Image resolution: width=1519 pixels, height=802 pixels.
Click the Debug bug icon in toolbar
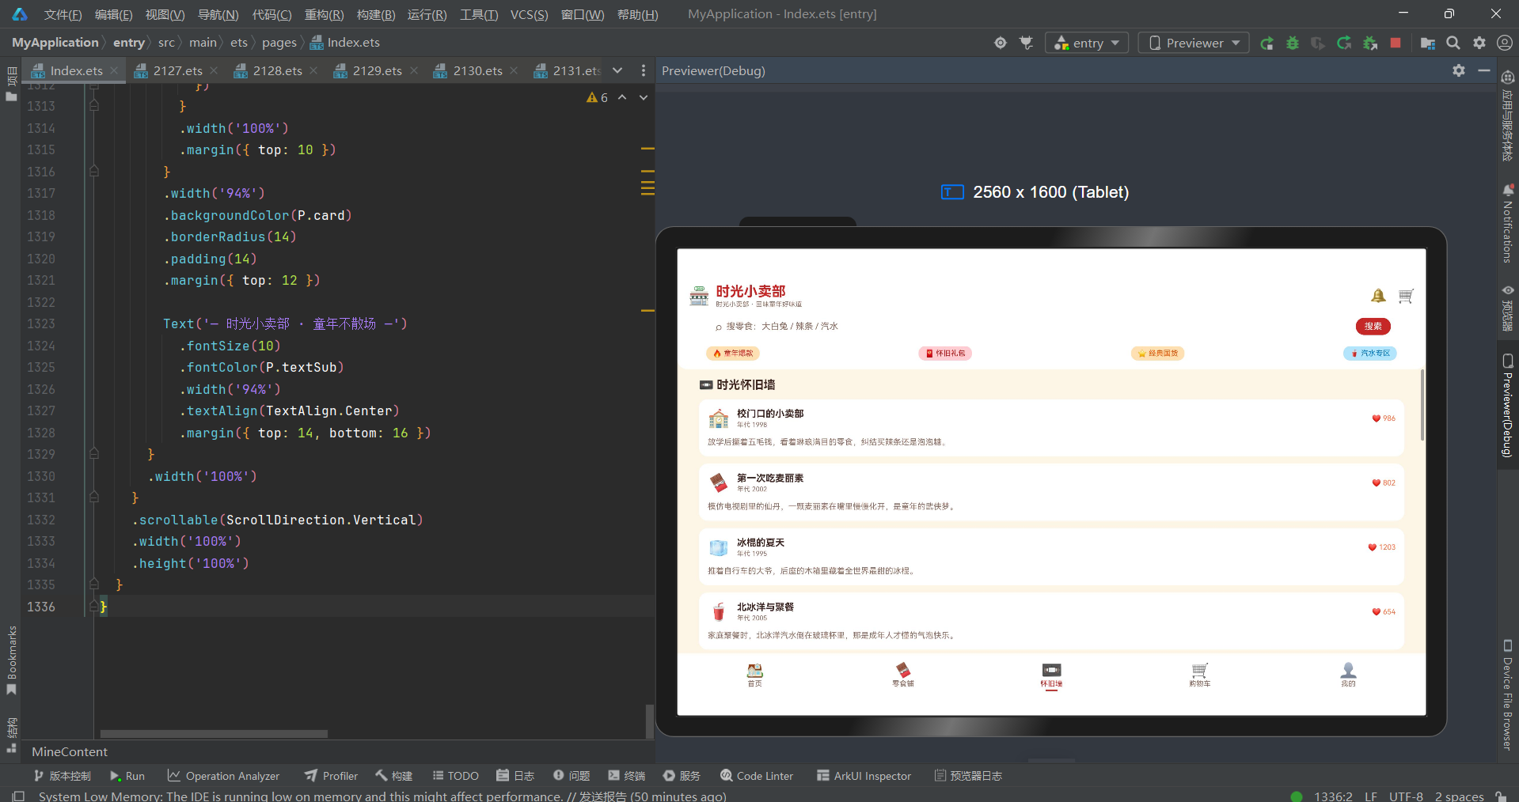1293,43
